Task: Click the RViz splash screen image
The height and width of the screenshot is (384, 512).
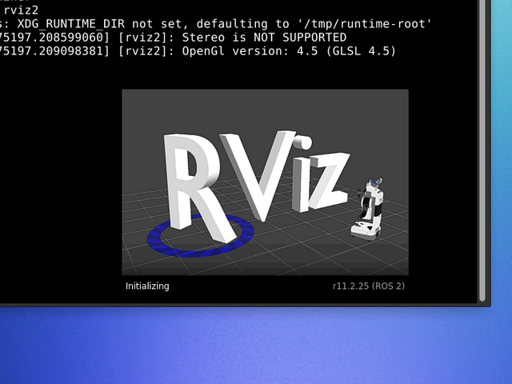Action: [265, 182]
